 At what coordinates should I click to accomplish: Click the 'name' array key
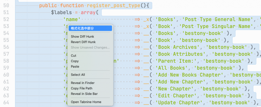pos(72,19)
